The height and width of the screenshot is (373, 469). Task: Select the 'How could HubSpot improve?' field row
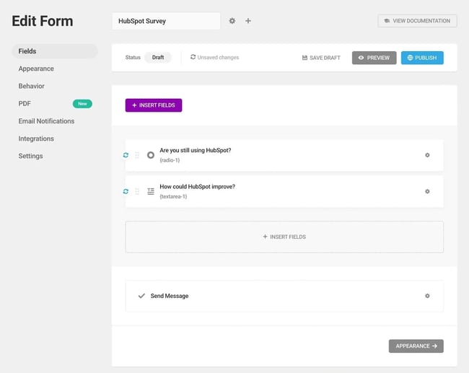coord(284,191)
